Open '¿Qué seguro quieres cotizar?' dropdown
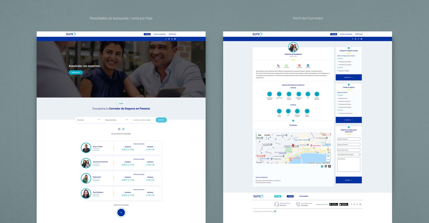This screenshot has height=223, width=429. click(x=349, y=154)
